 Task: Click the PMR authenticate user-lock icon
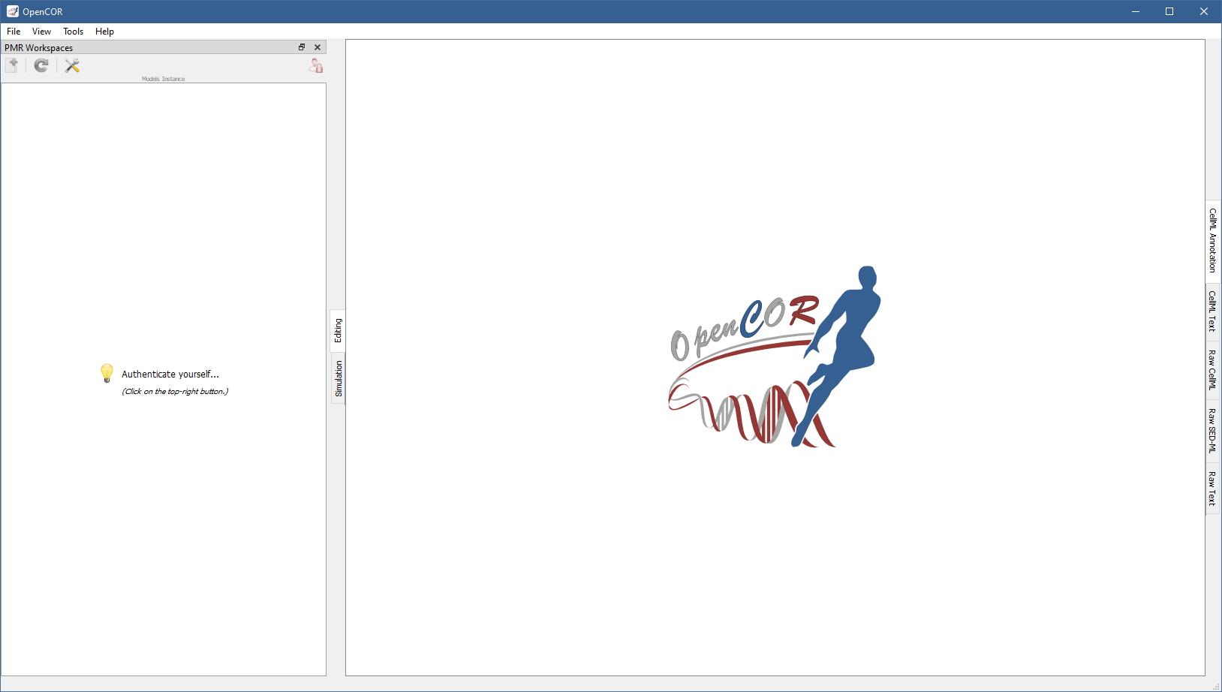tap(316, 65)
